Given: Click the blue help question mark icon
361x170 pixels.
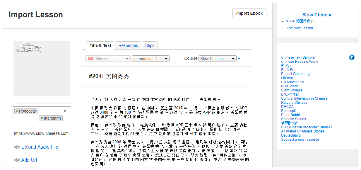Looking at the screenshot, I should (x=352, y=57).
